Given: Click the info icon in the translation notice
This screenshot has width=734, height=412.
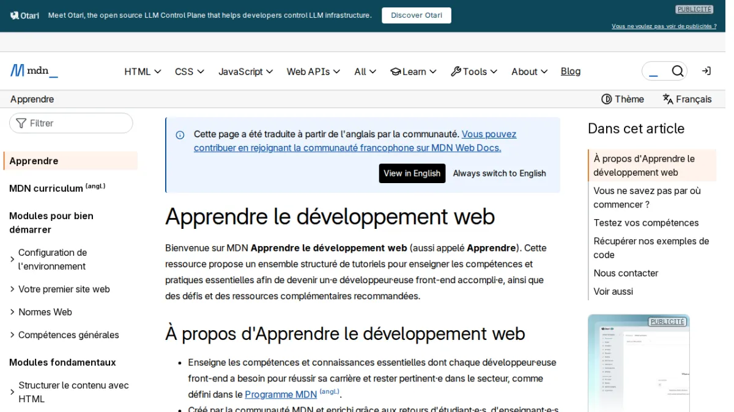Looking at the screenshot, I should [180, 135].
